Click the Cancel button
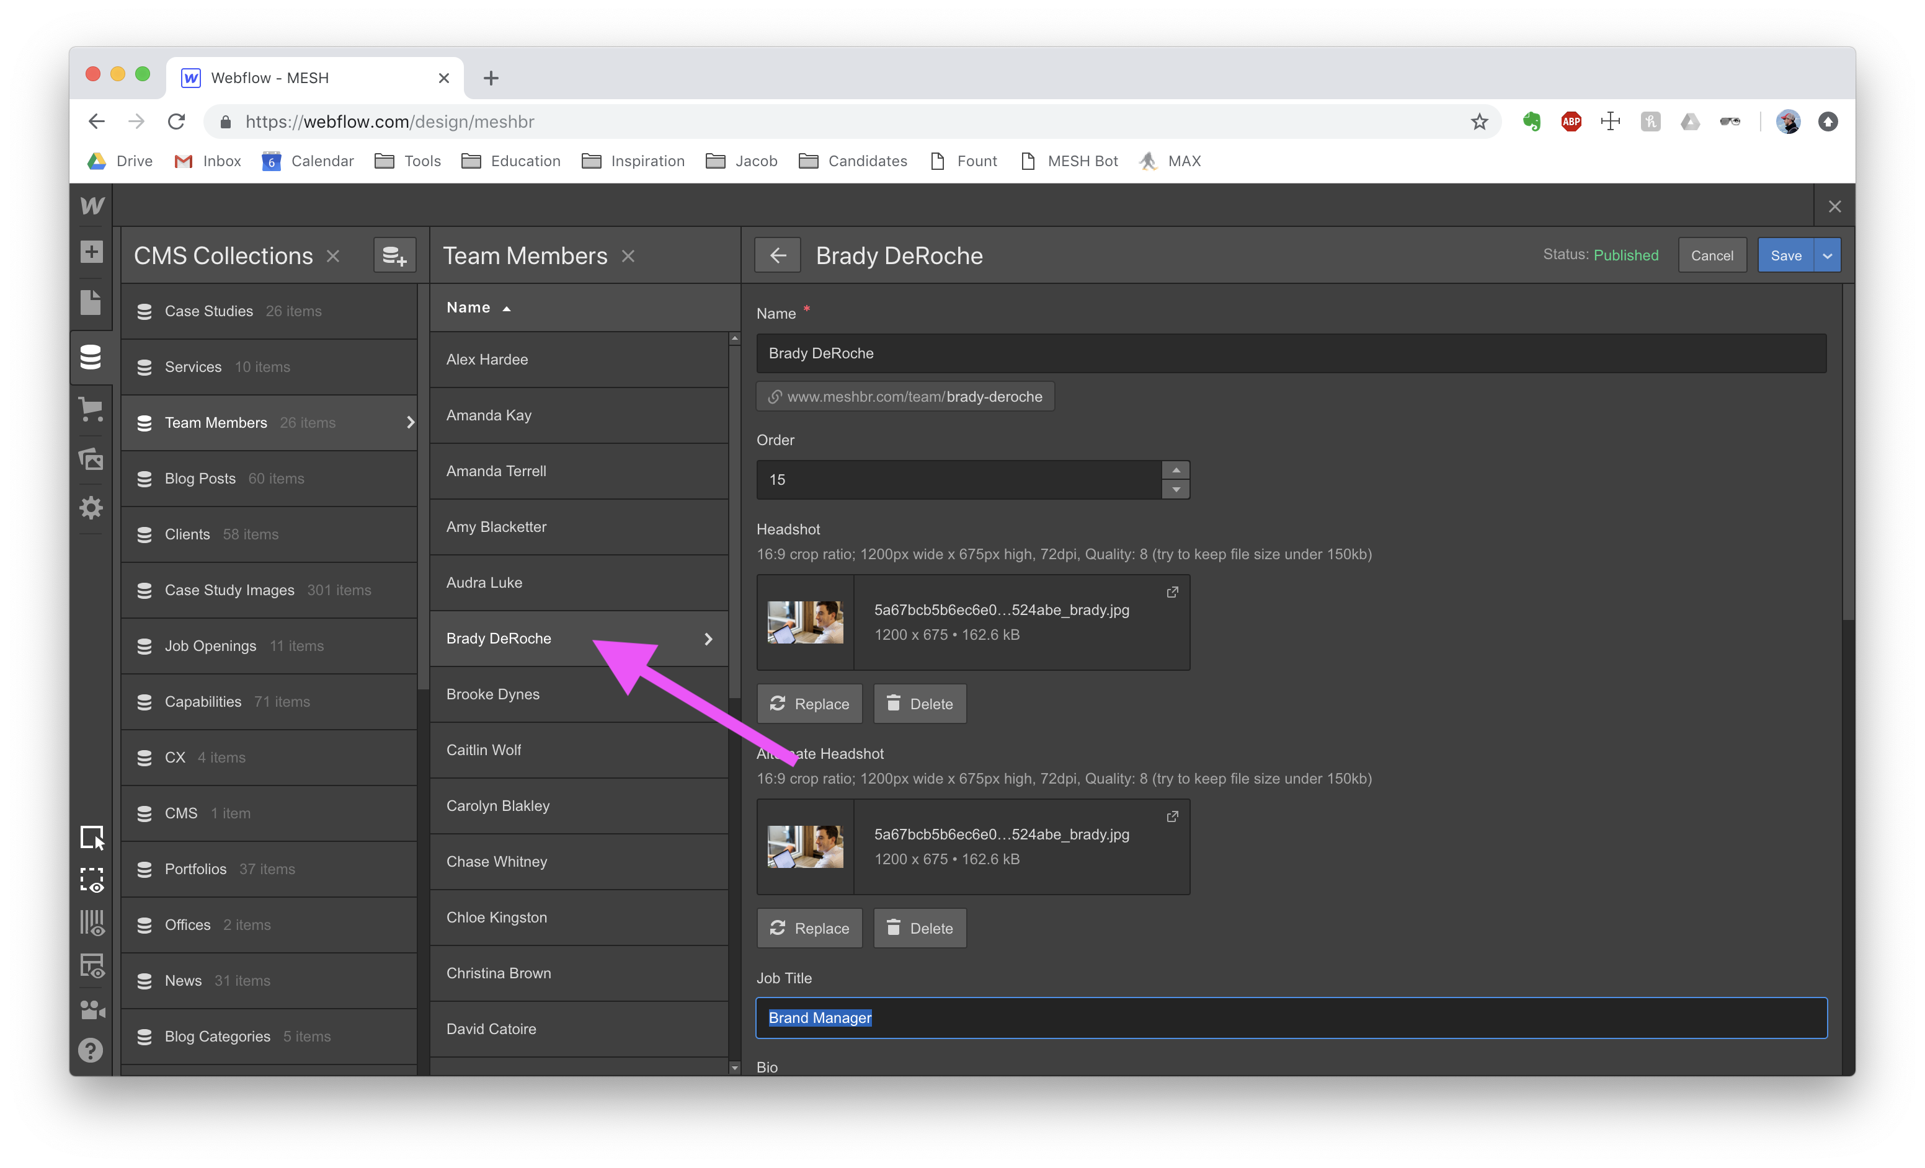 tap(1711, 255)
